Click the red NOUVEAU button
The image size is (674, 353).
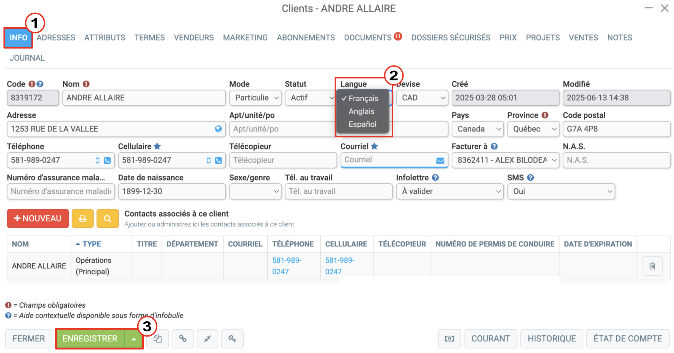pos(38,218)
